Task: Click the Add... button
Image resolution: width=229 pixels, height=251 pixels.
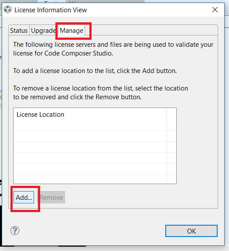Action: pyautogui.click(x=24, y=197)
